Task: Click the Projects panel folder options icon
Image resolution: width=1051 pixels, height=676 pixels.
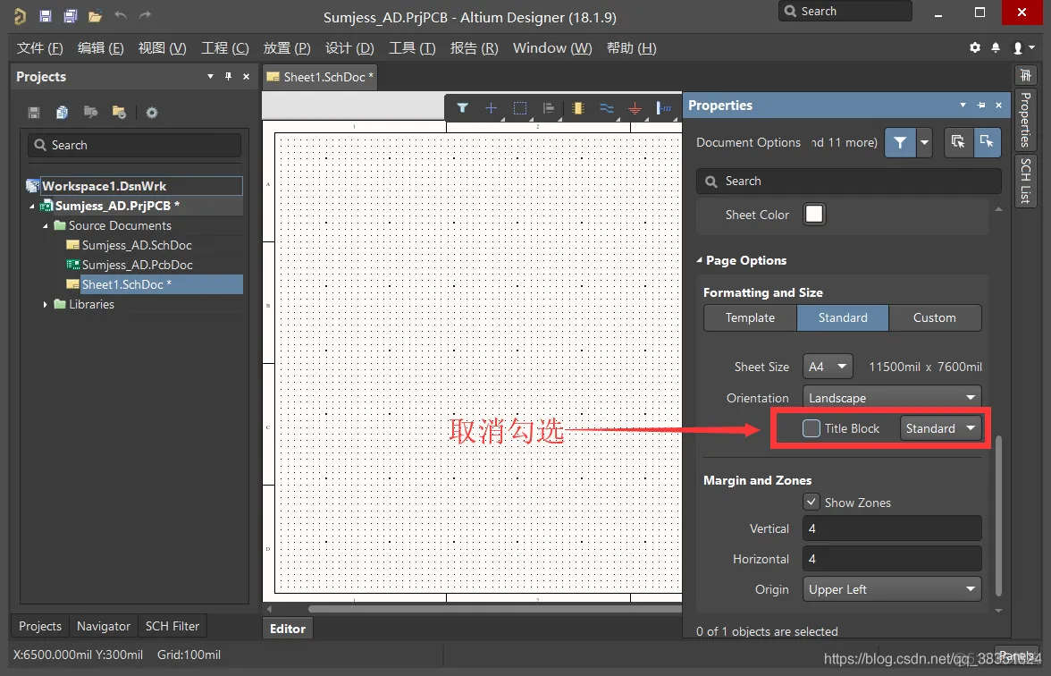Action: (x=119, y=112)
